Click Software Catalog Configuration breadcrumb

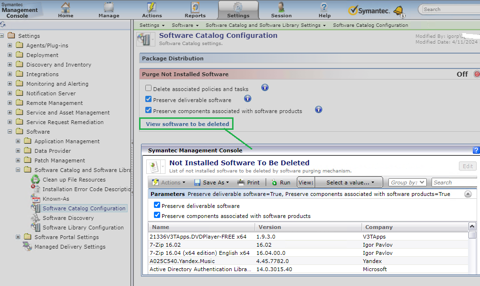pos(370,25)
